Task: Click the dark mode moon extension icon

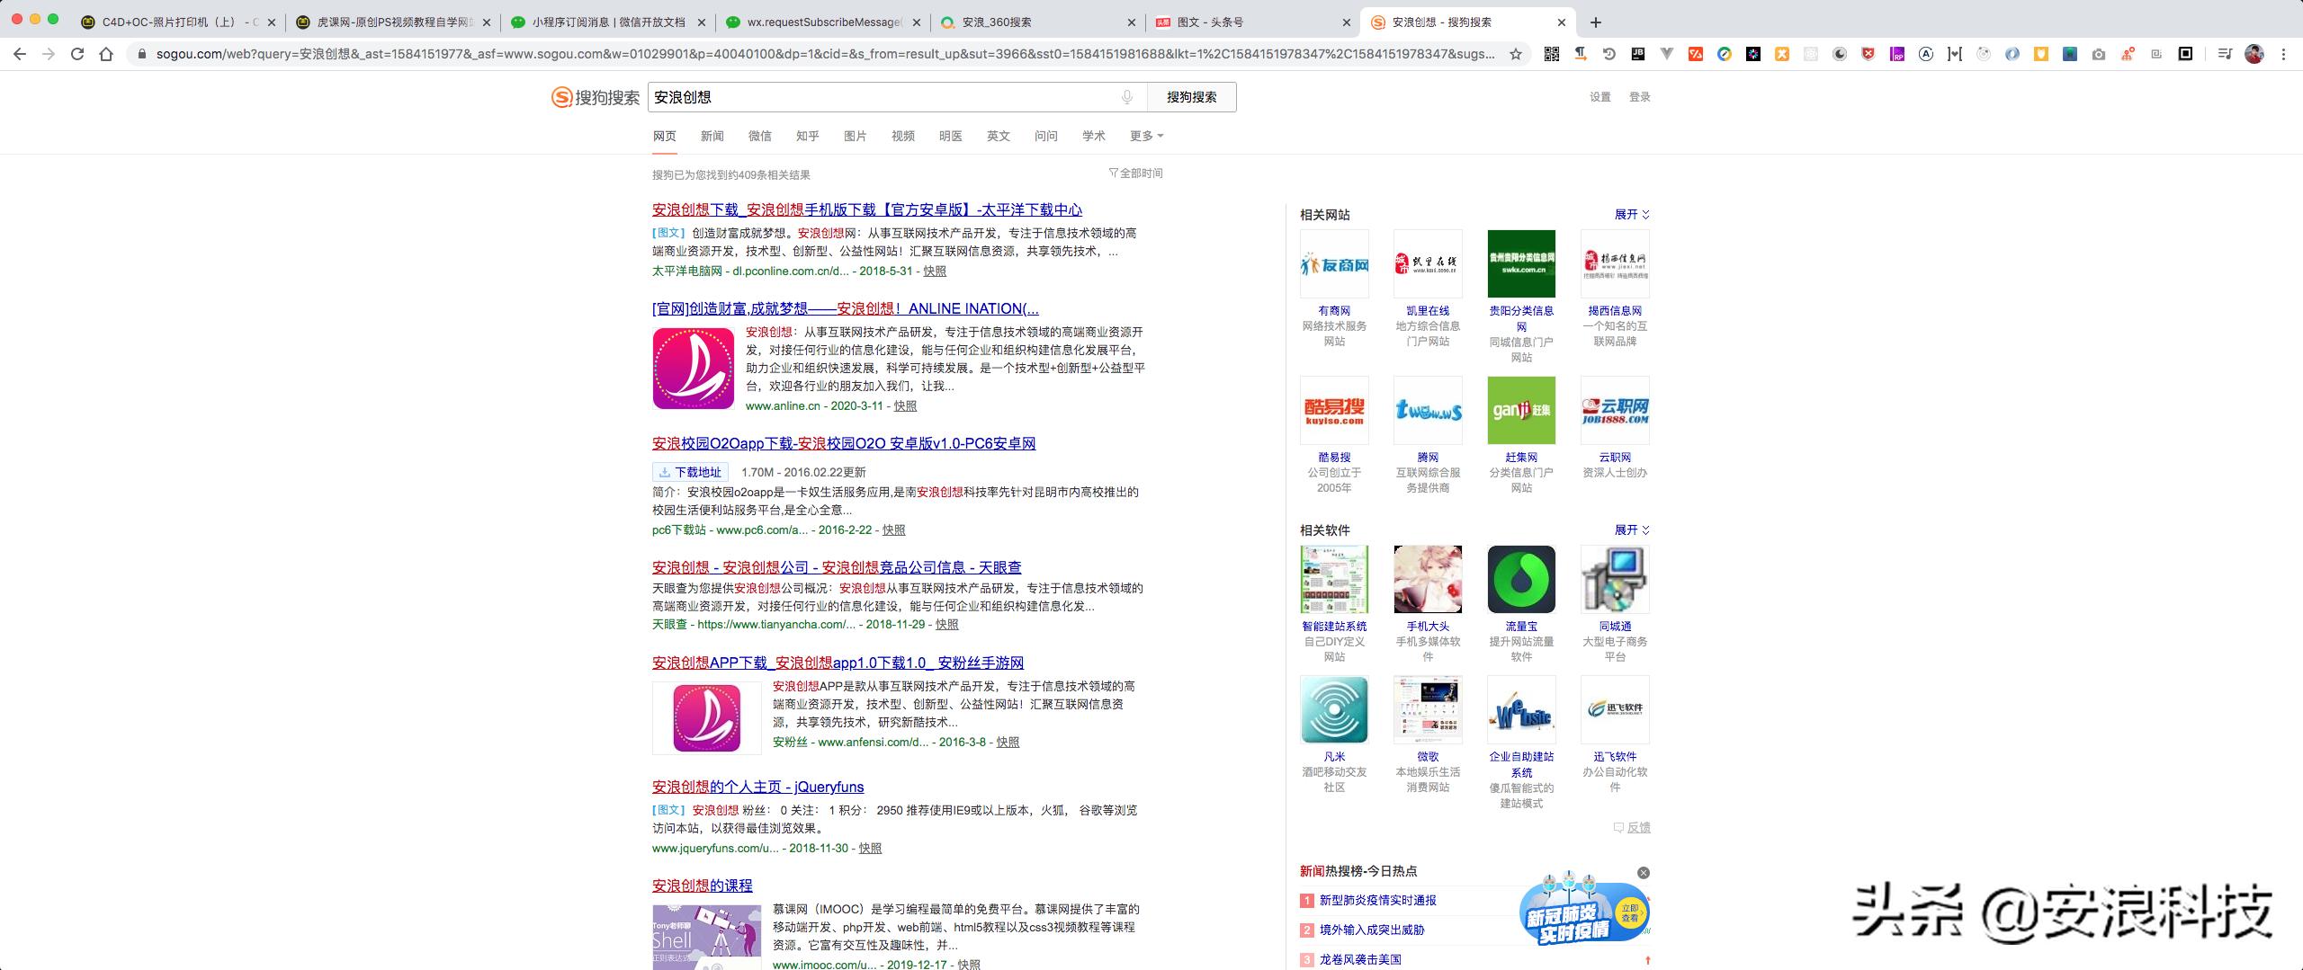Action: 1841,54
